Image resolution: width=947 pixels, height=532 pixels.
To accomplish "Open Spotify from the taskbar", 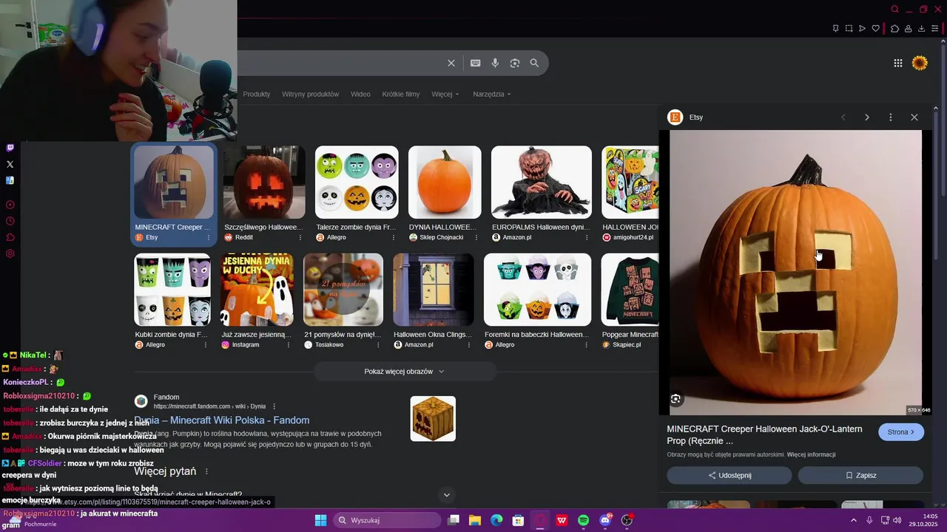I will [x=583, y=520].
